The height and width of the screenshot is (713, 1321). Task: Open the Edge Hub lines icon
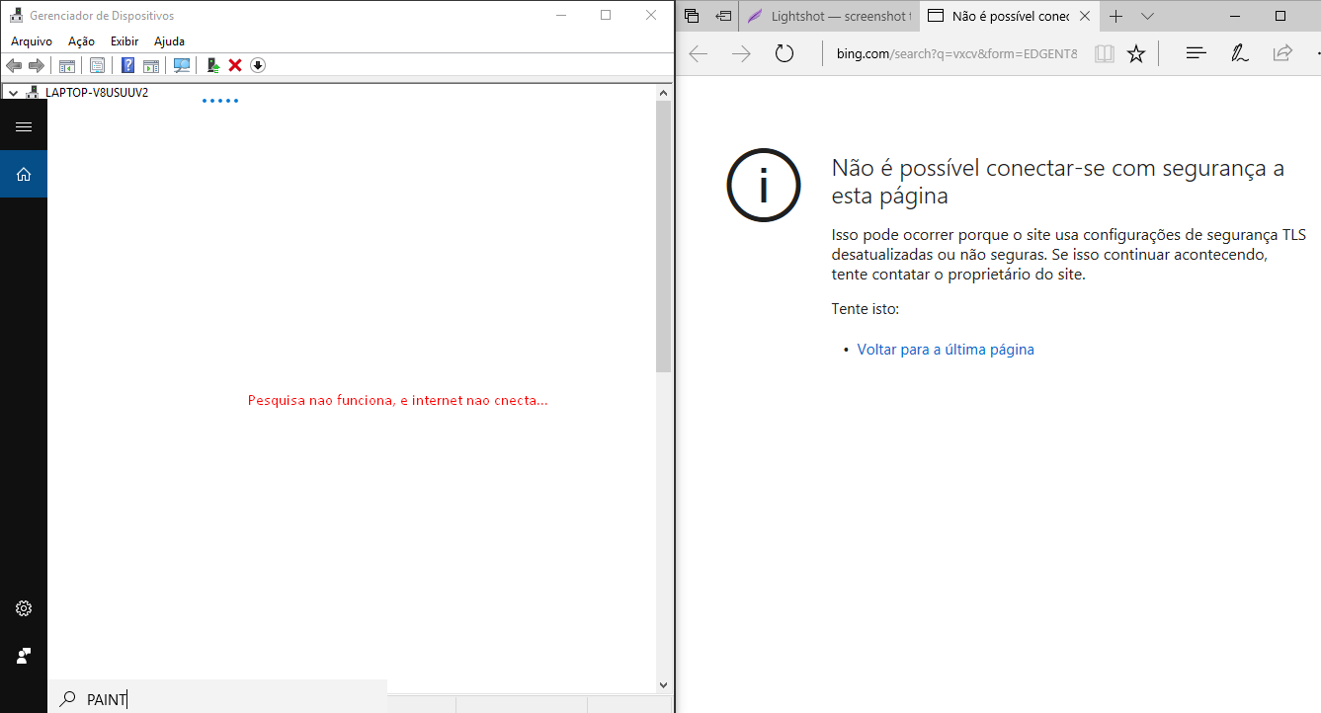pos(1197,53)
